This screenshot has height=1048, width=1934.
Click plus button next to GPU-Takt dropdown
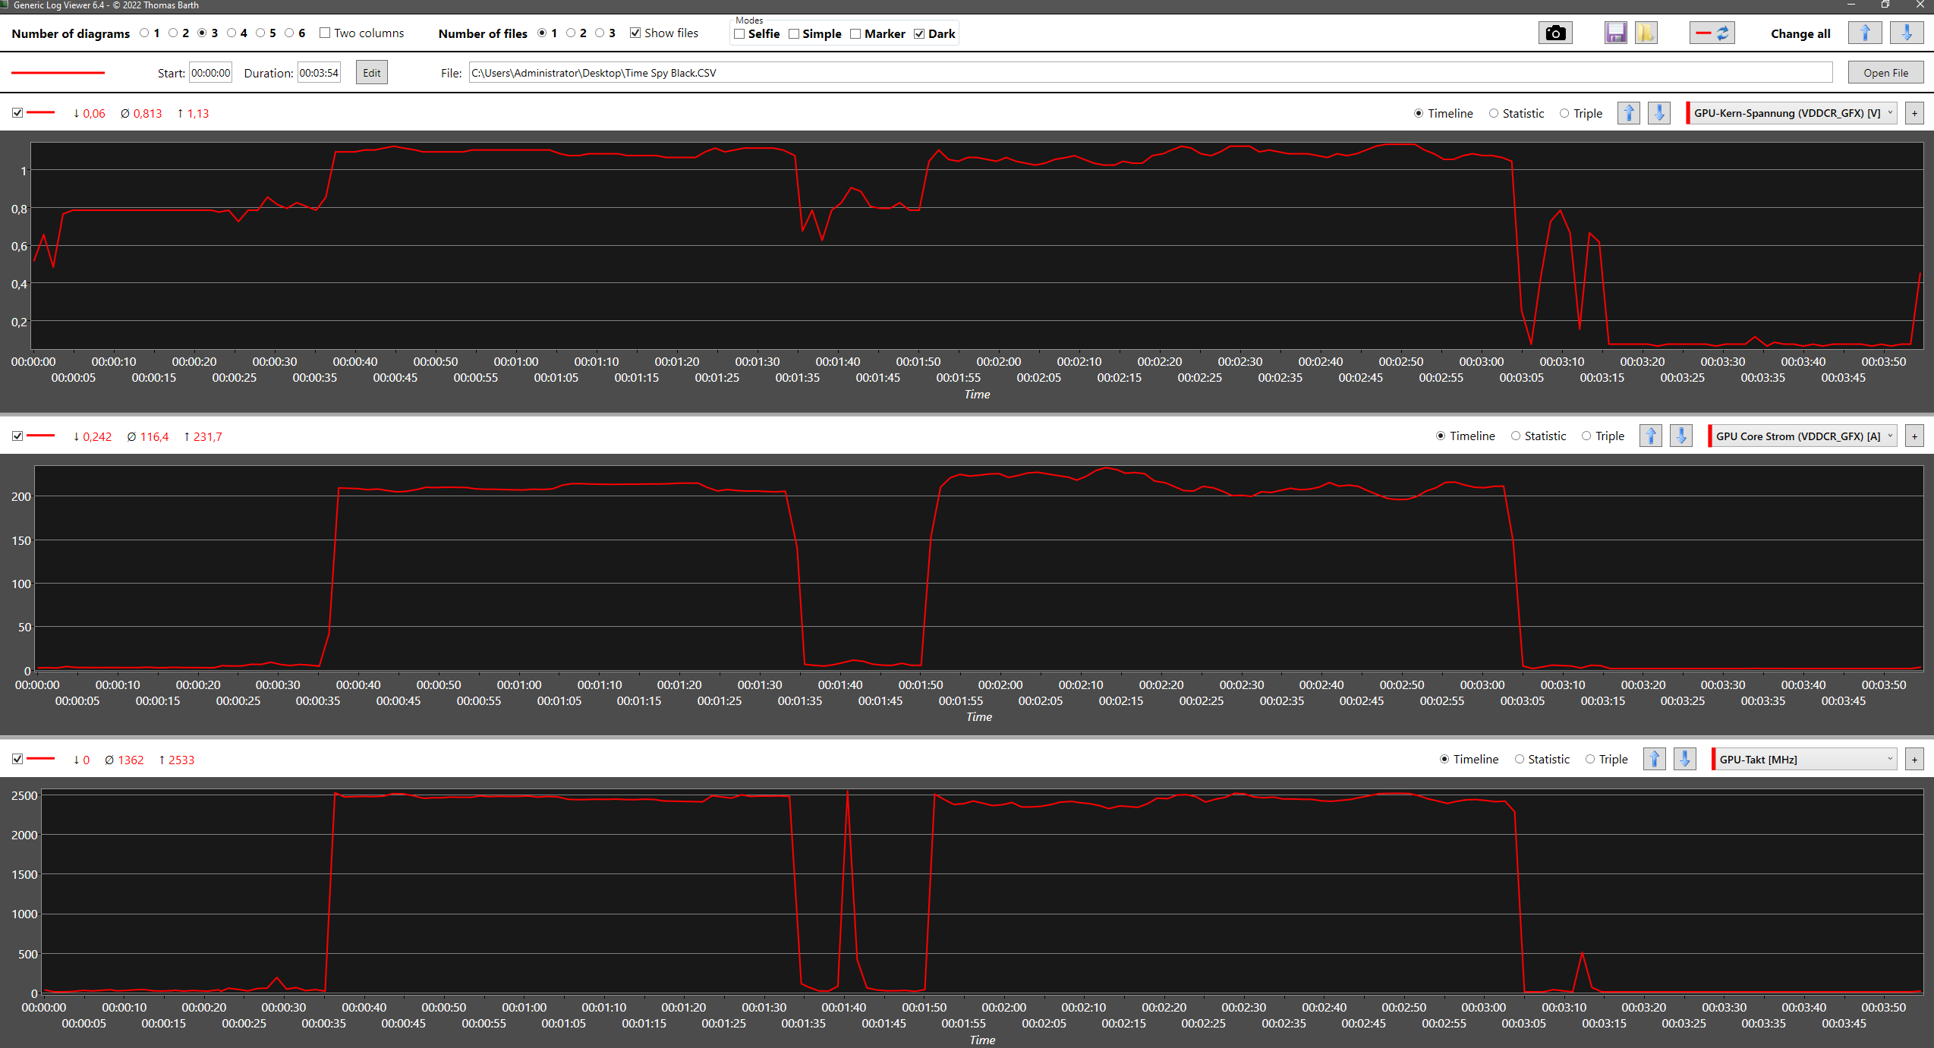1914,760
